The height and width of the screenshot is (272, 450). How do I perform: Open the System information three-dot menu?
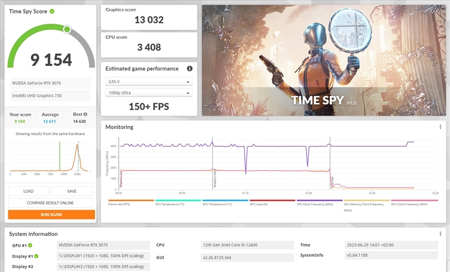[x=440, y=234]
